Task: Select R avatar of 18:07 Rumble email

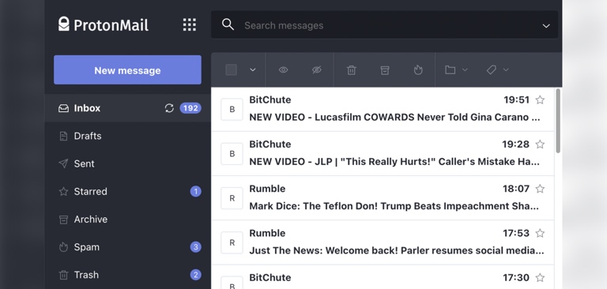Action: pyautogui.click(x=232, y=198)
